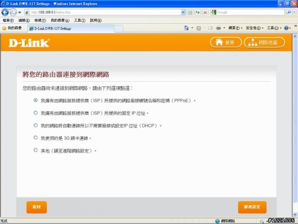Expand the Home icon dropdown arrow
Image resolution: width=298 pixels, height=224 pixels.
click(192, 28)
